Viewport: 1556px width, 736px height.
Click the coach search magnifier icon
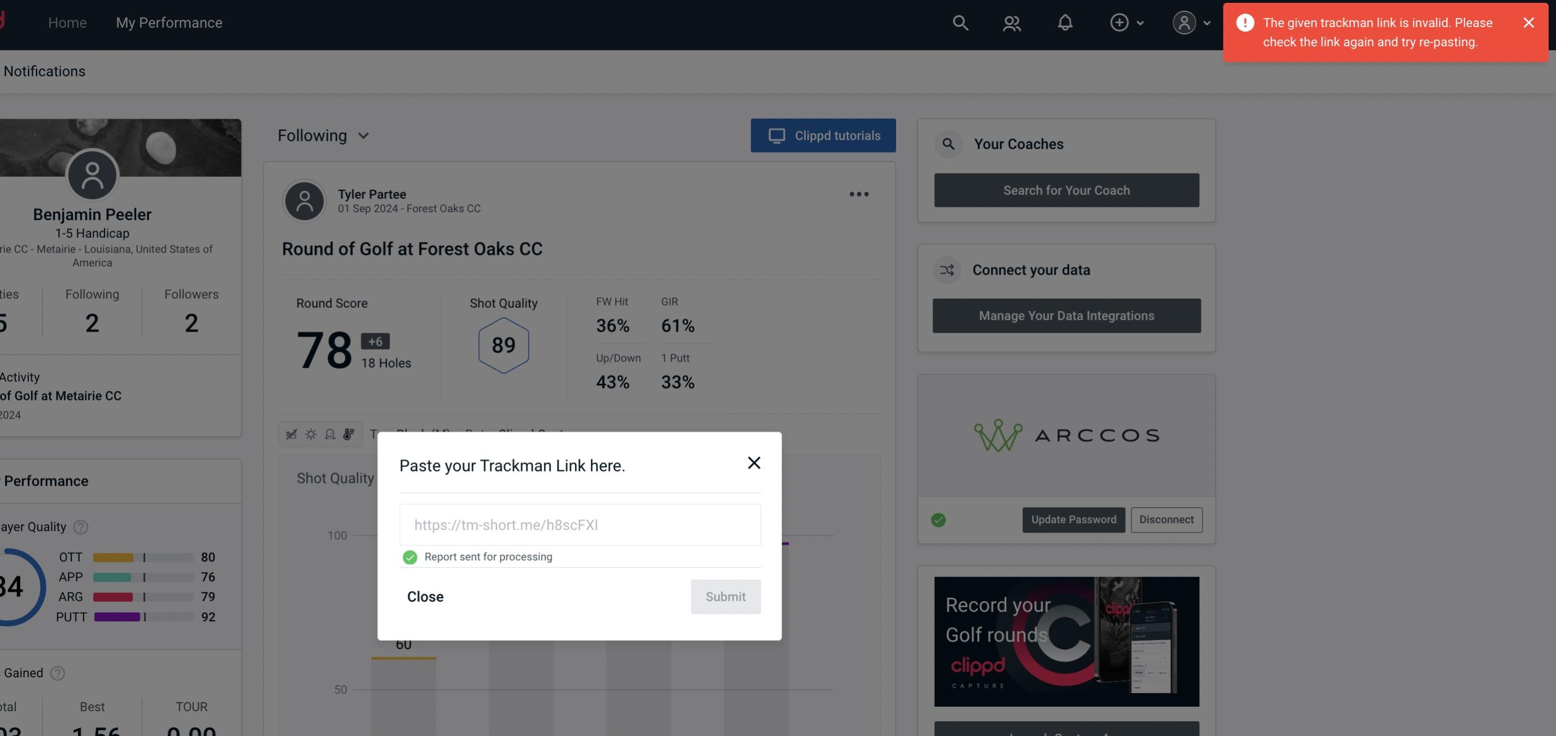pyautogui.click(x=948, y=144)
